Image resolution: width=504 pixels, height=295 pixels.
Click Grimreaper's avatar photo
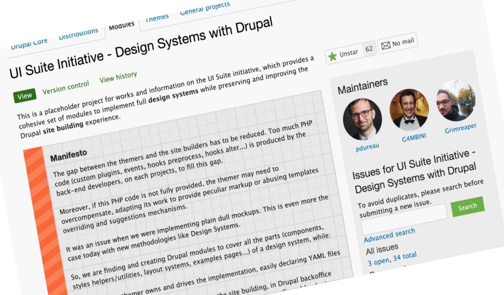pos(456,100)
